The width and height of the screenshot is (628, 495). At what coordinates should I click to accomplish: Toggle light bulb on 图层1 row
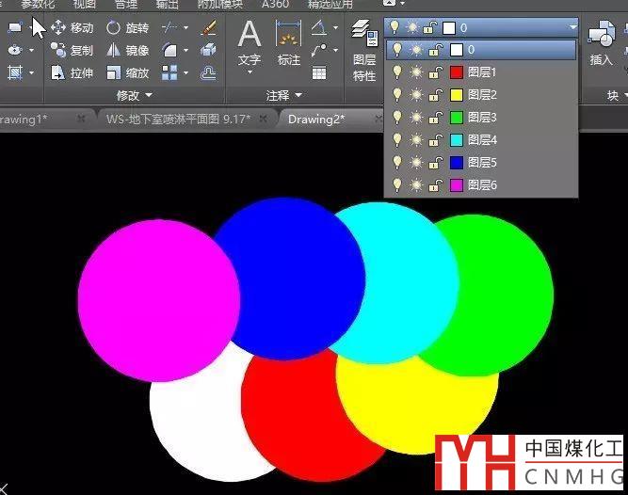396,72
